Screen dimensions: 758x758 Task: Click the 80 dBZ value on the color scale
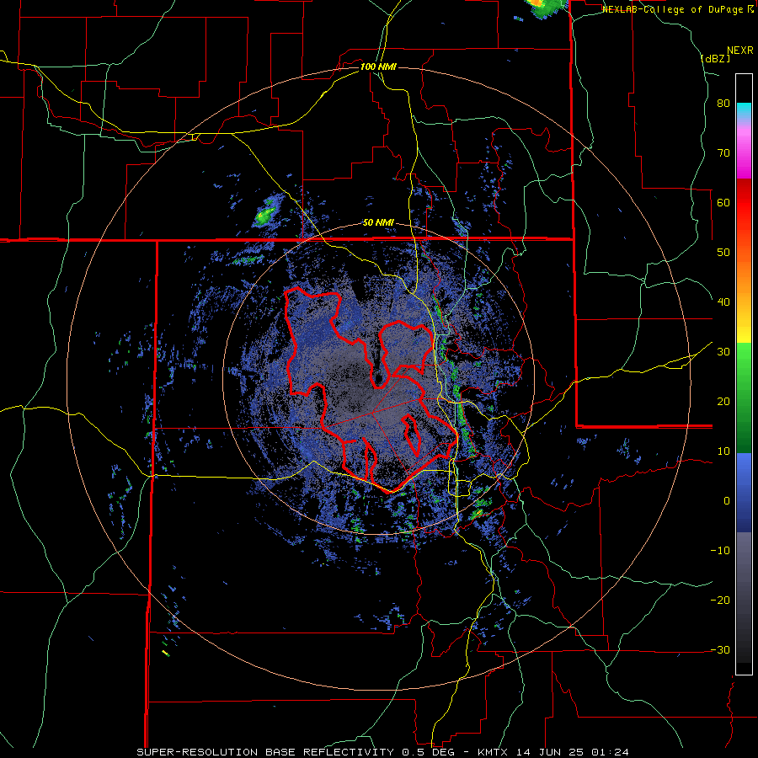pyautogui.click(x=723, y=104)
